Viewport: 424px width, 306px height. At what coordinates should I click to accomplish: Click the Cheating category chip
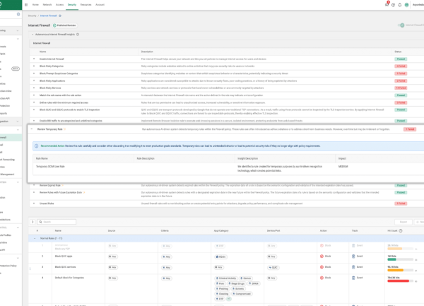click(x=222, y=294)
